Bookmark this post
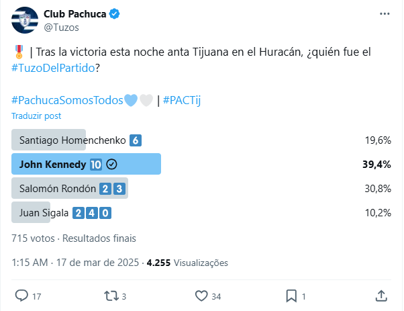Image resolution: width=404 pixels, height=311 pixels. click(291, 296)
